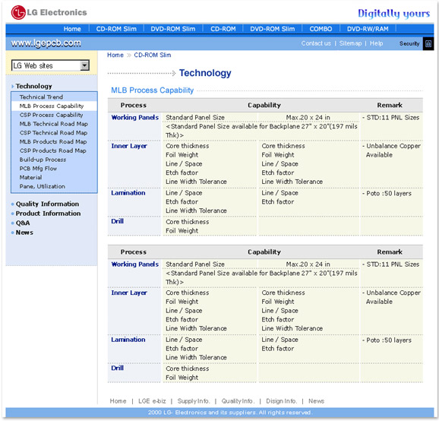Open MLB Products Road Map
This screenshot has height=421, width=439.
pyautogui.click(x=53, y=142)
